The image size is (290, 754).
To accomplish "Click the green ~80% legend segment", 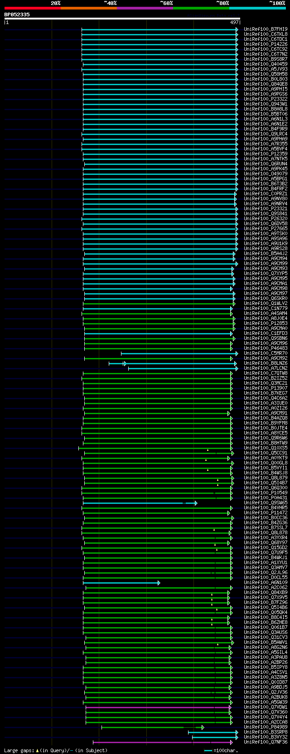I will (201, 8).
